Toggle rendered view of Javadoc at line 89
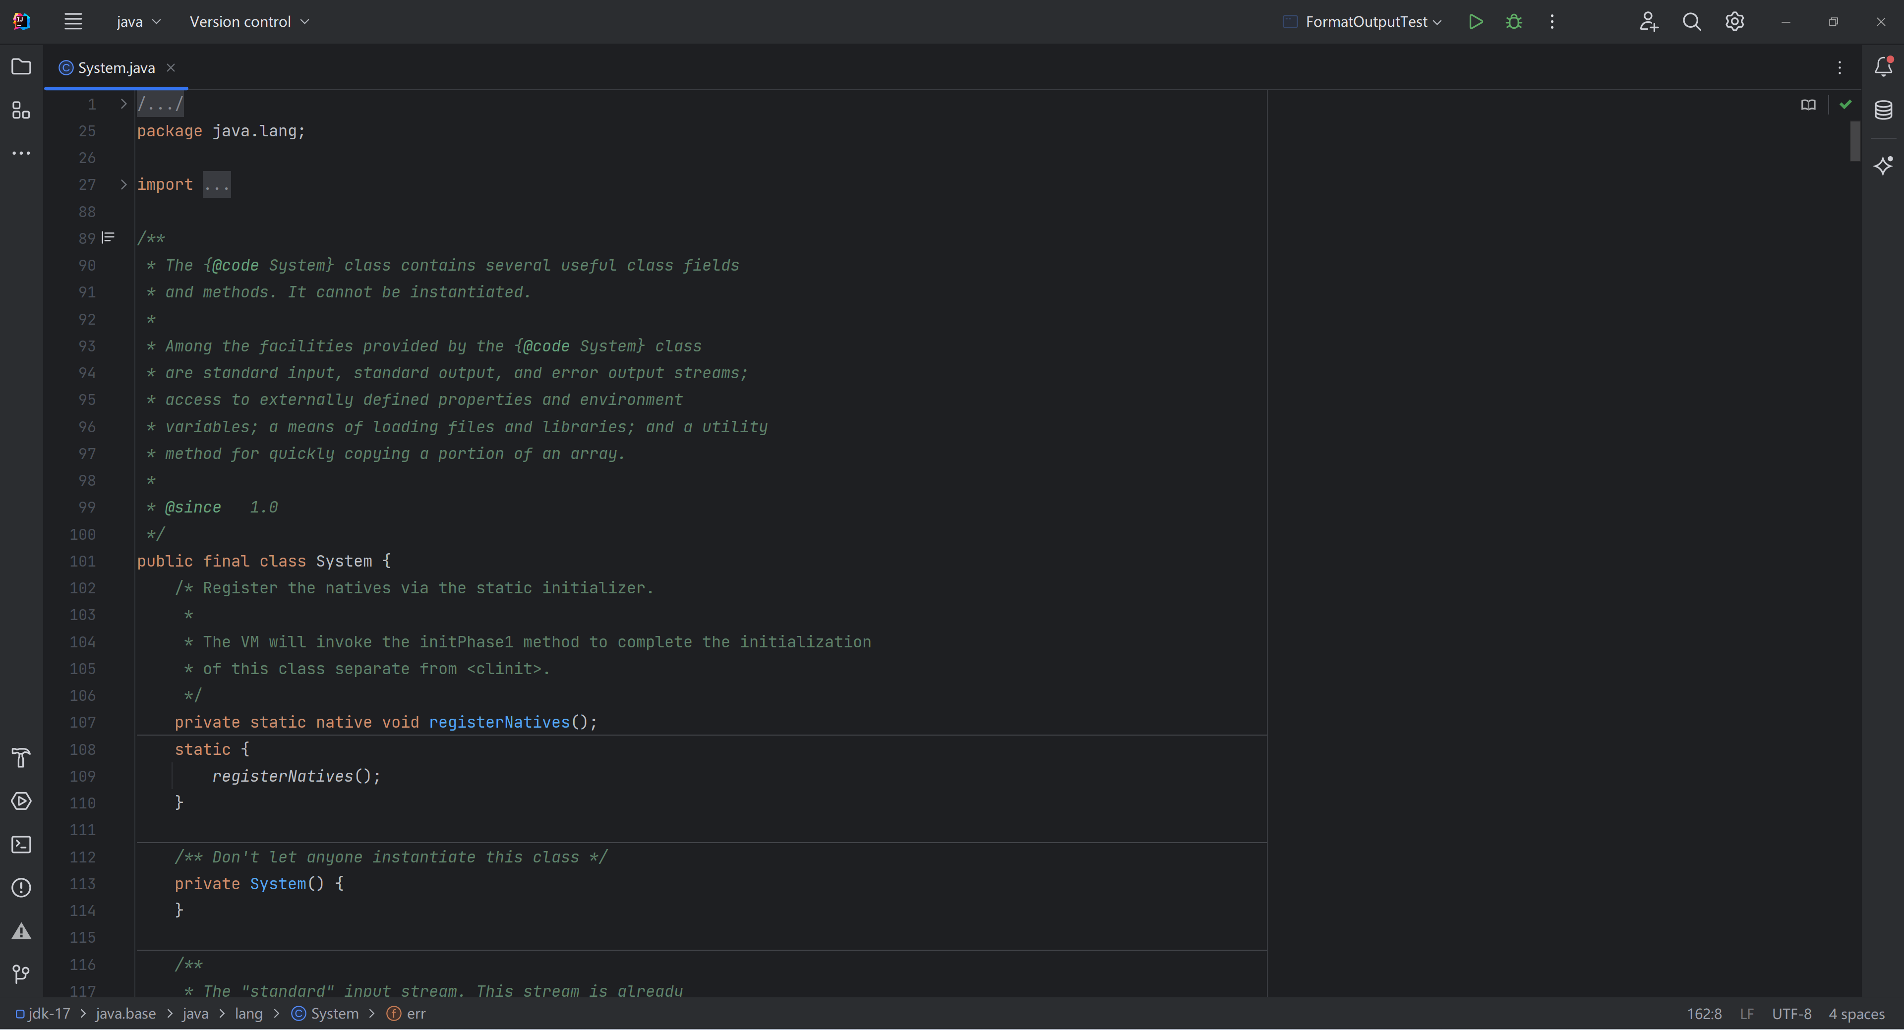 108,238
